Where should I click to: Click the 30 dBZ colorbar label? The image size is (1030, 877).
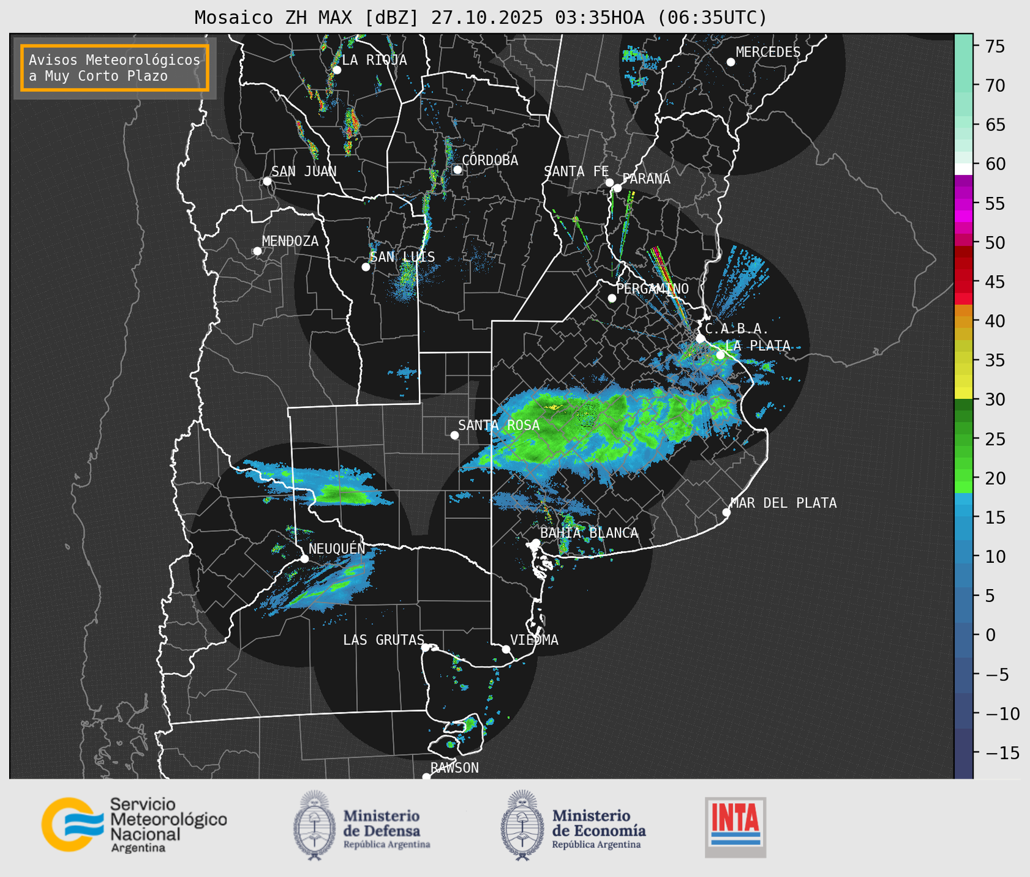pos(995,399)
